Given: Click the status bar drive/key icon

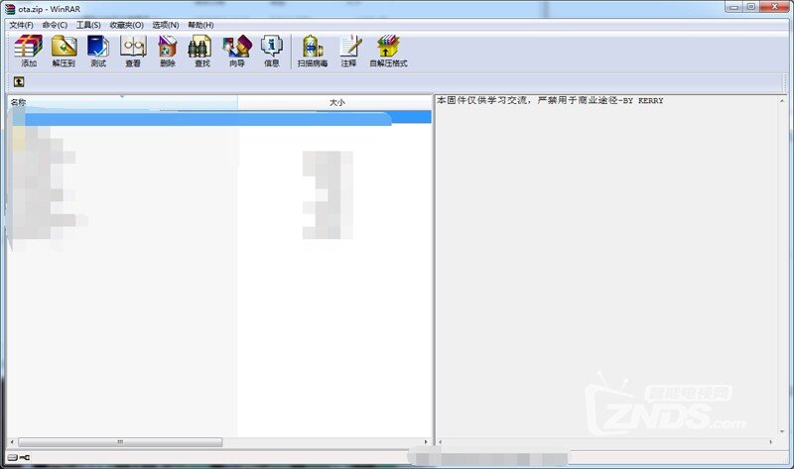Looking at the screenshot, I should pos(19,457).
